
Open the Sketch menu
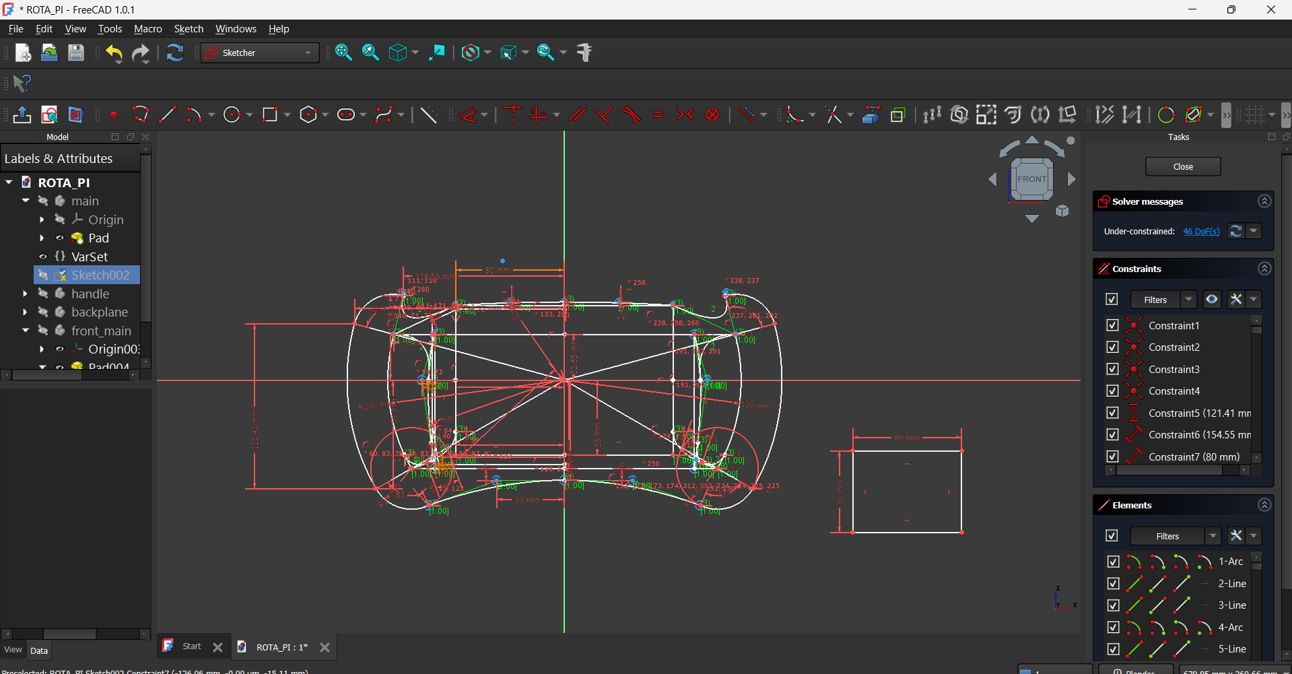189,29
